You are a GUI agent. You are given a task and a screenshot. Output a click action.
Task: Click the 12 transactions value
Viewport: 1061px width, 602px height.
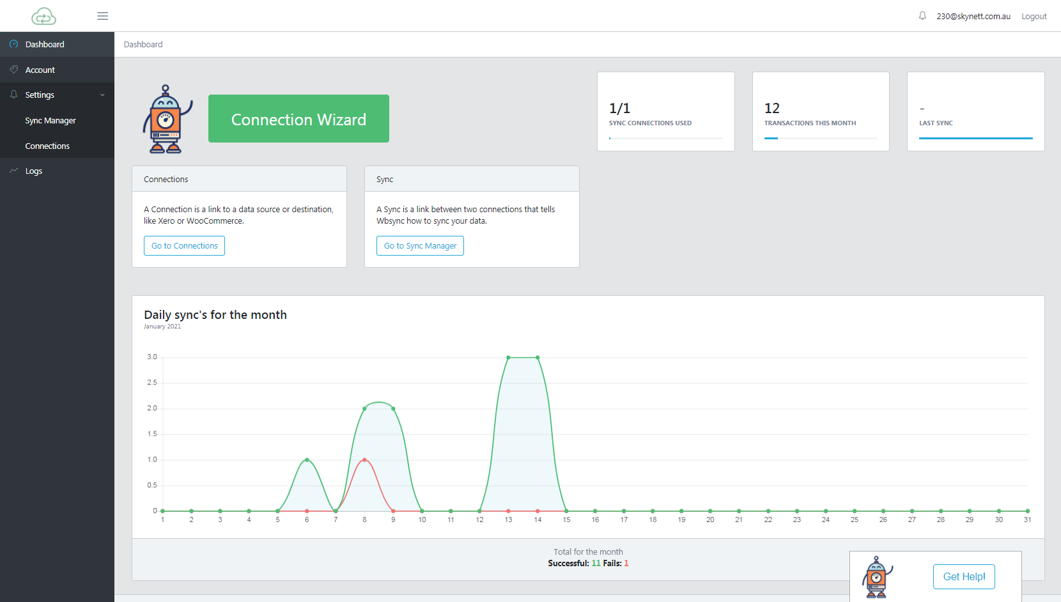tap(772, 109)
